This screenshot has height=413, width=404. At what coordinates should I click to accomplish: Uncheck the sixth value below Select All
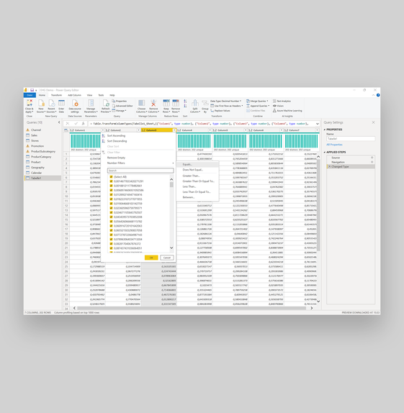112,204
